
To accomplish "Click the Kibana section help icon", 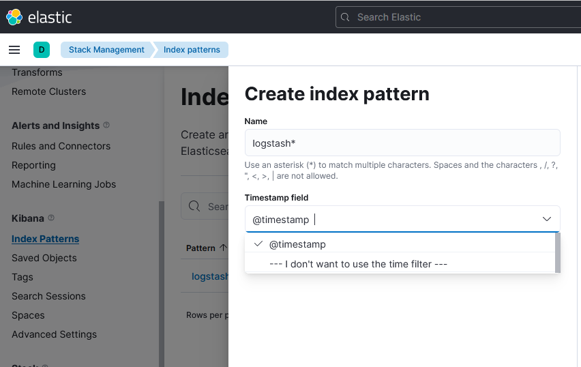I will coord(51,218).
